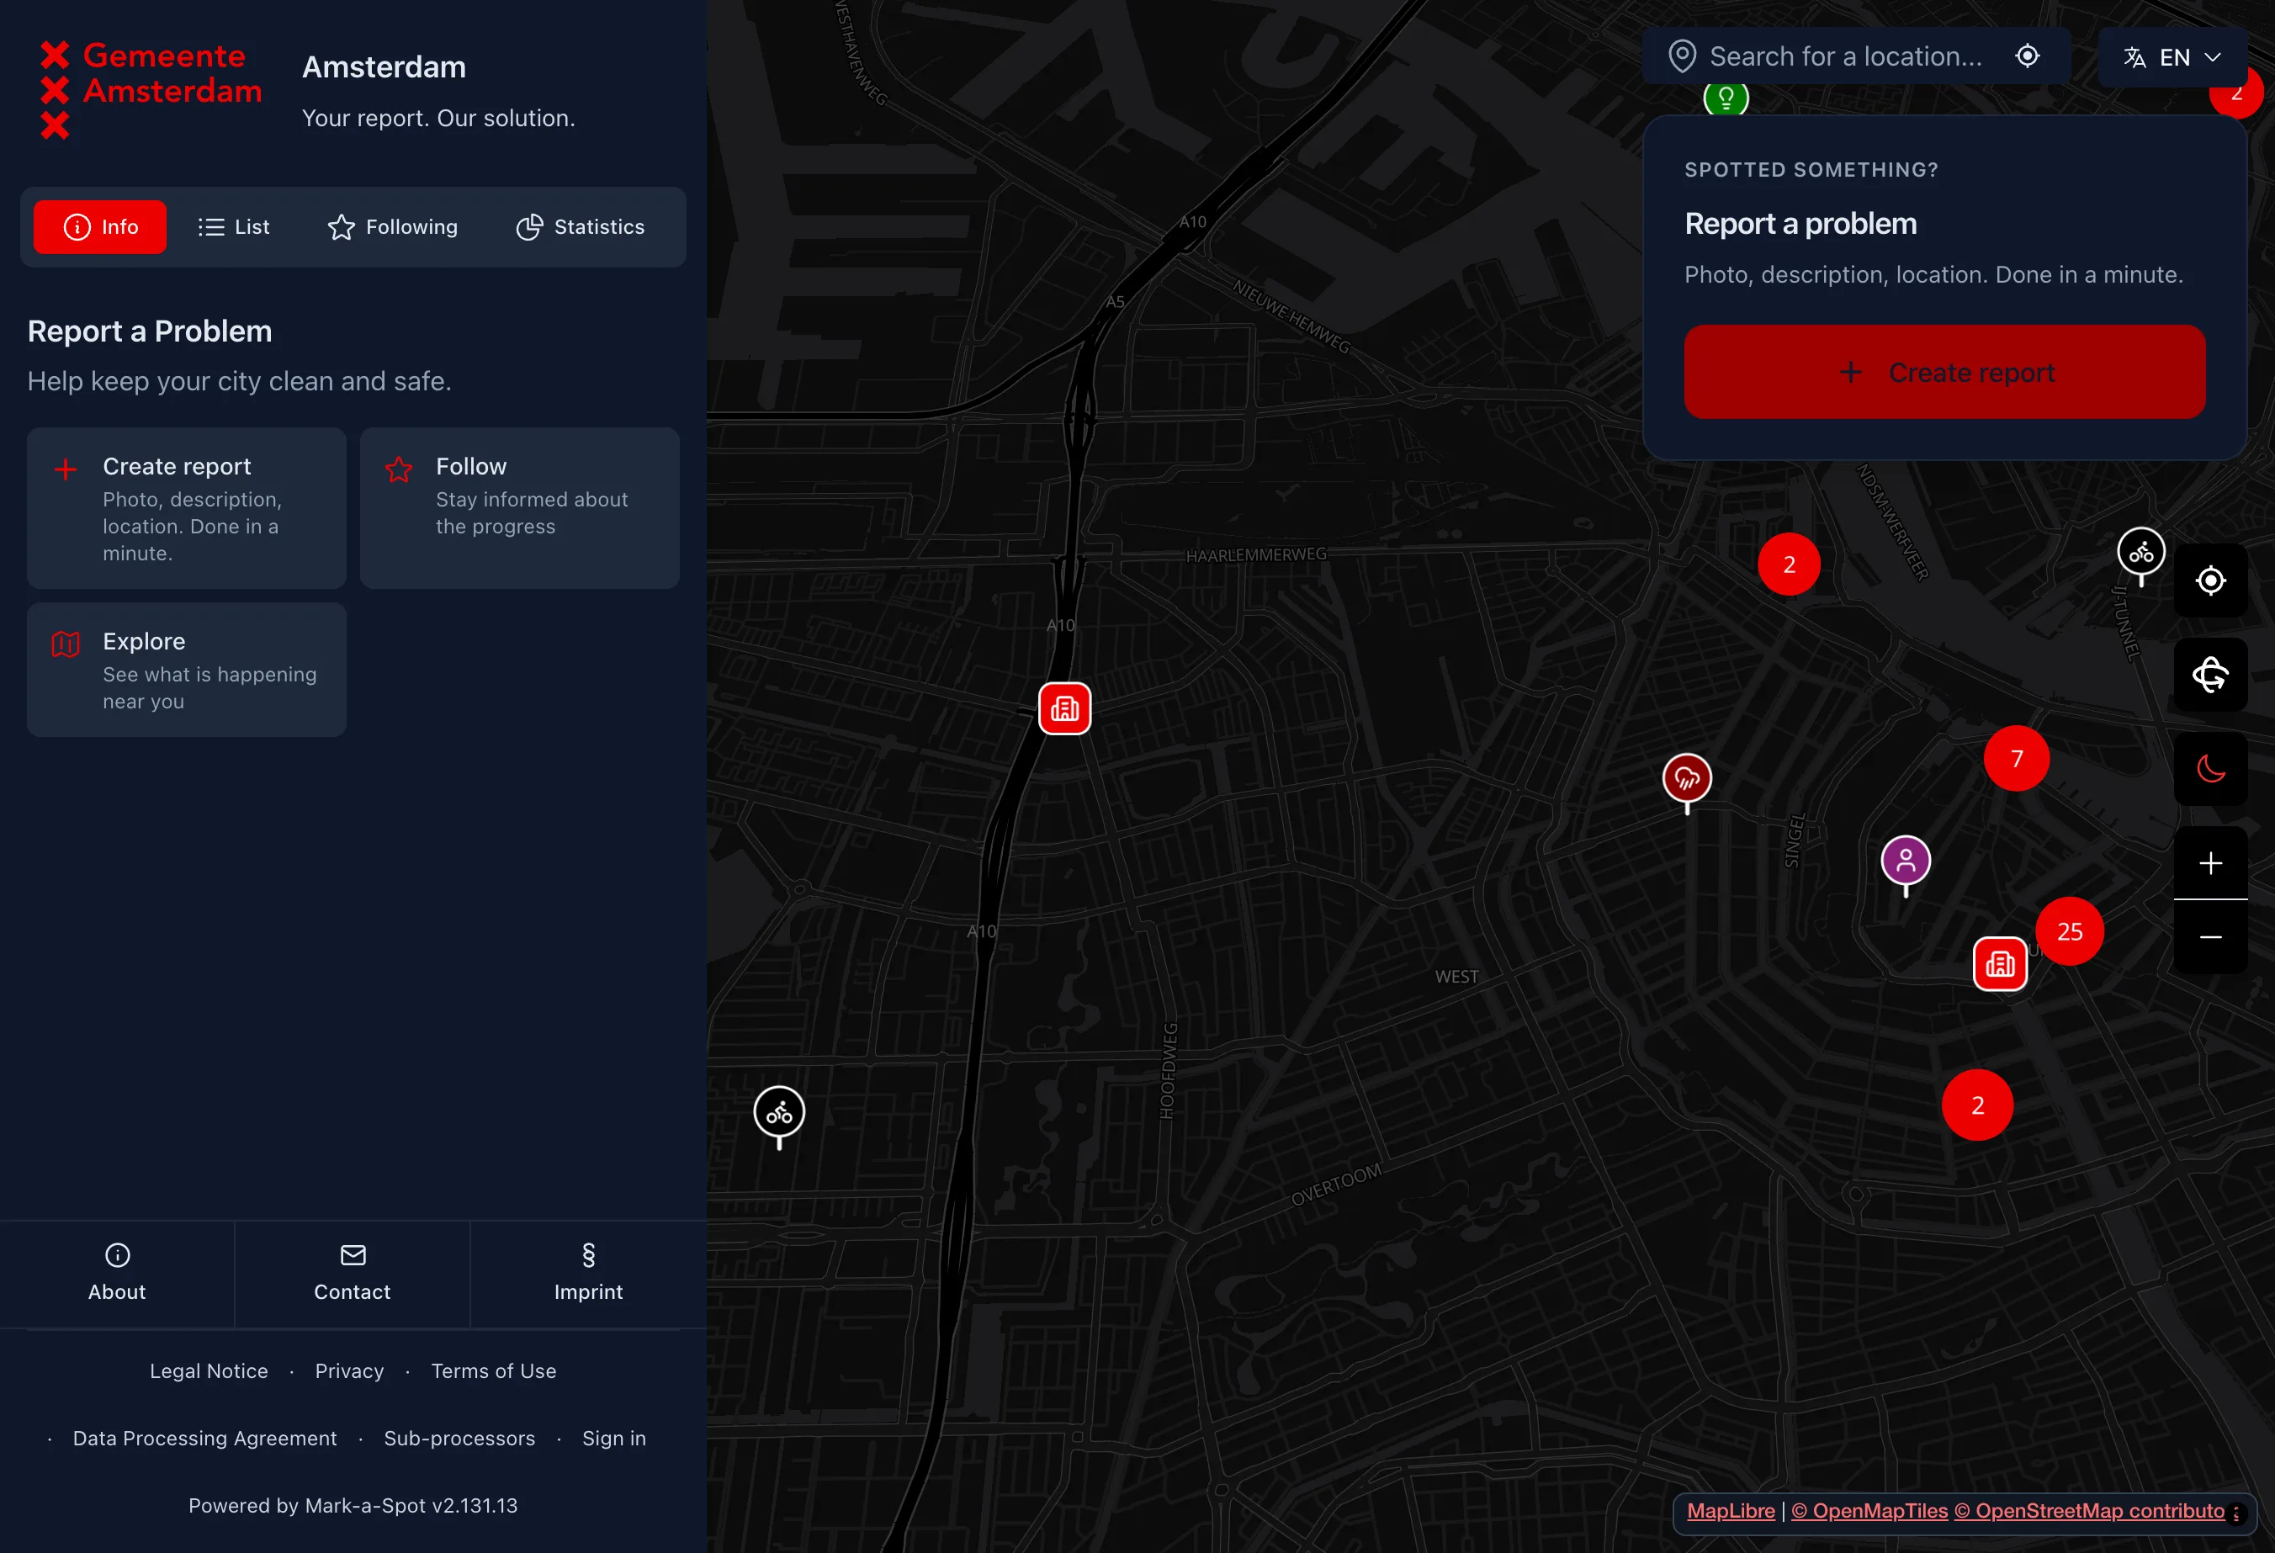Open the Contact footer item
The width and height of the screenshot is (2275, 1553).
353,1274
